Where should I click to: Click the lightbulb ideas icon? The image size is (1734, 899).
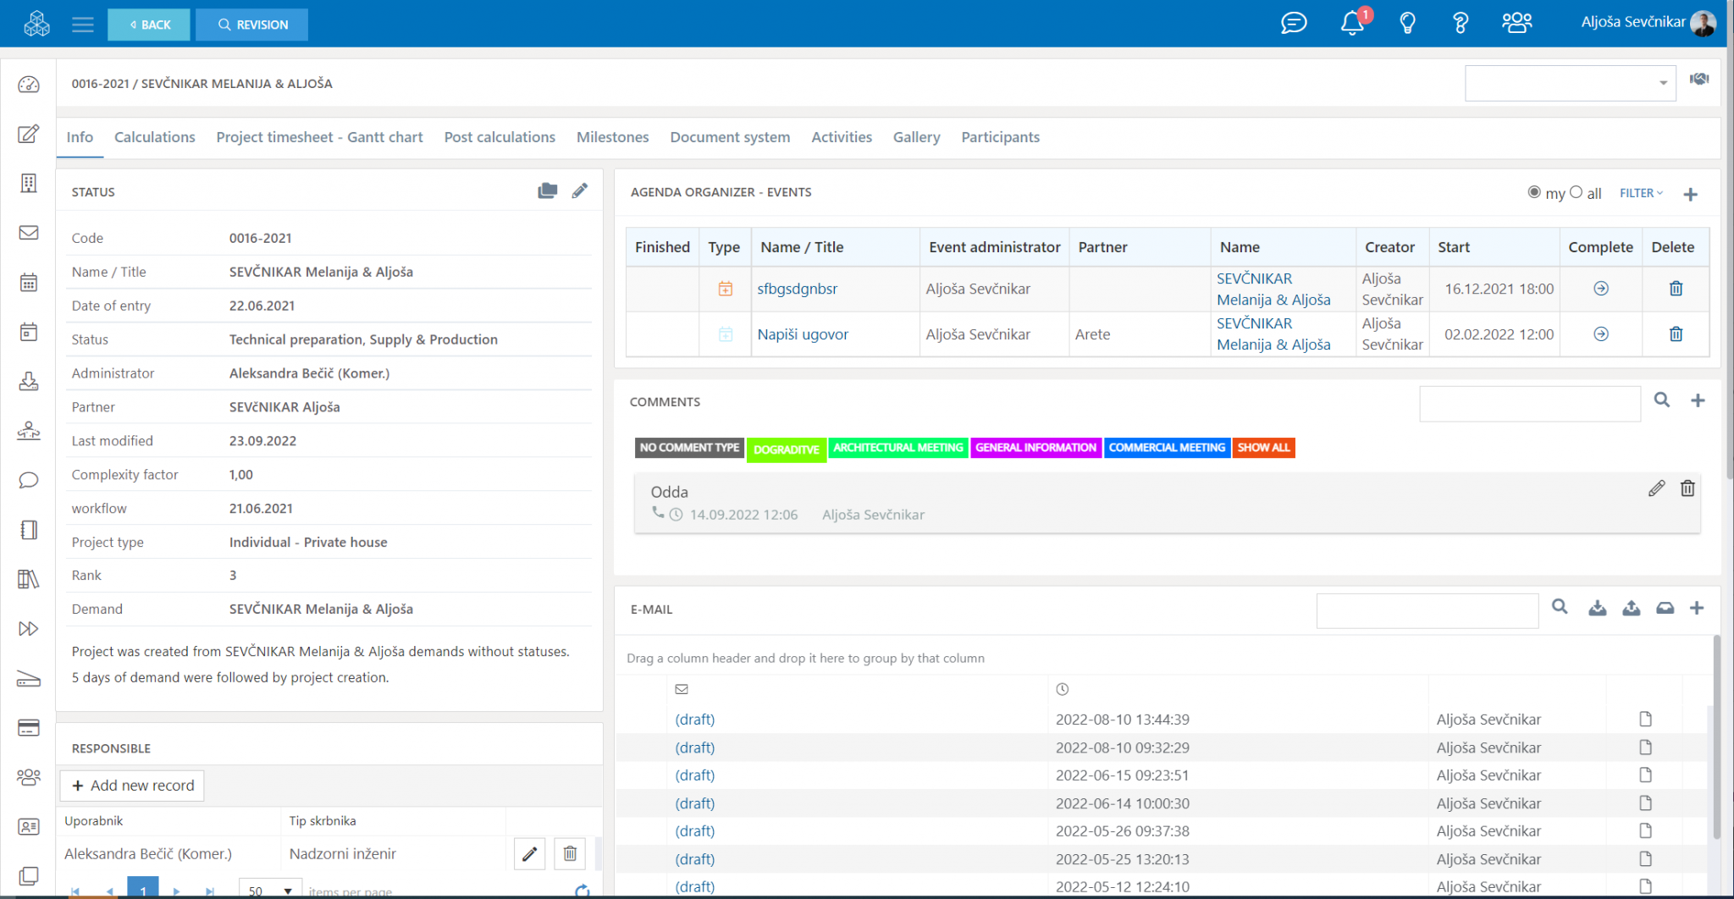(1407, 24)
